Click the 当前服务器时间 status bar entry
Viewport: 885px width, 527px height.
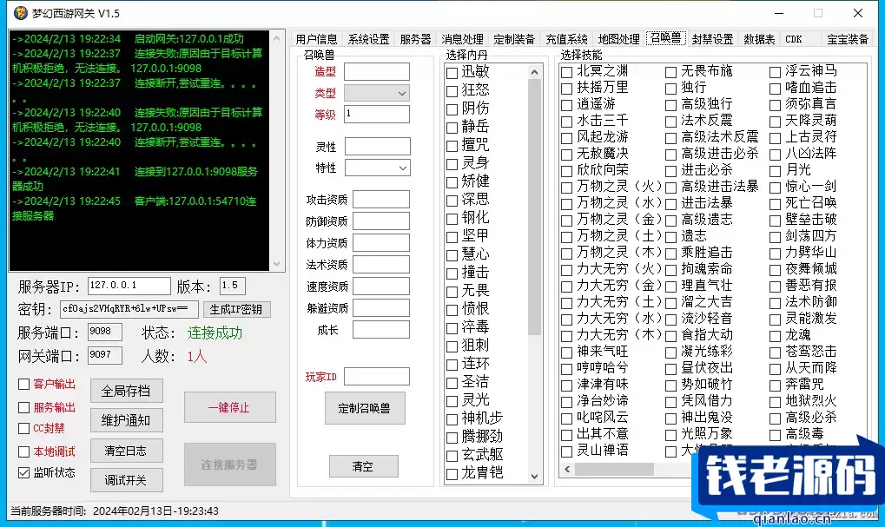pos(115,511)
